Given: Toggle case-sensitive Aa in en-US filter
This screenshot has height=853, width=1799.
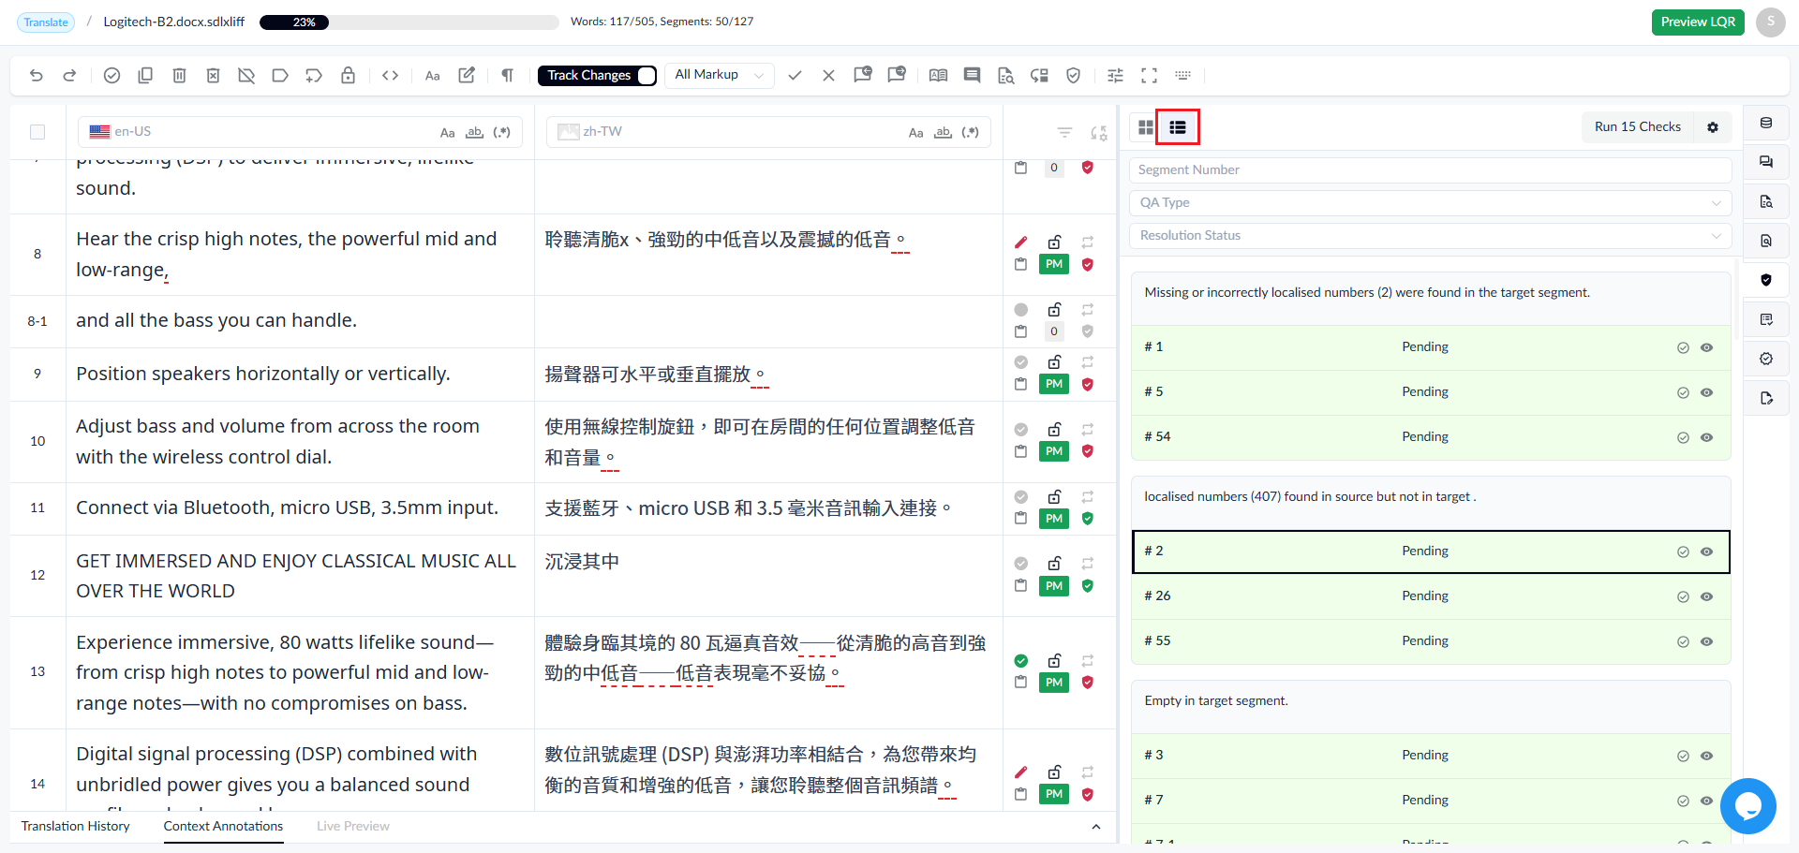Looking at the screenshot, I should [447, 133].
